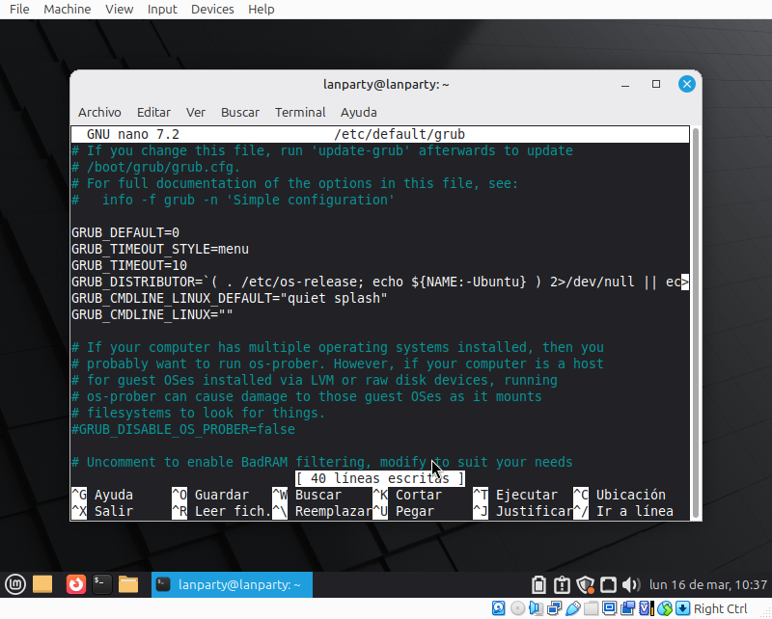This screenshot has height=619, width=772.
Task: Open the VirtualBox Machine menu
Action: point(68,9)
